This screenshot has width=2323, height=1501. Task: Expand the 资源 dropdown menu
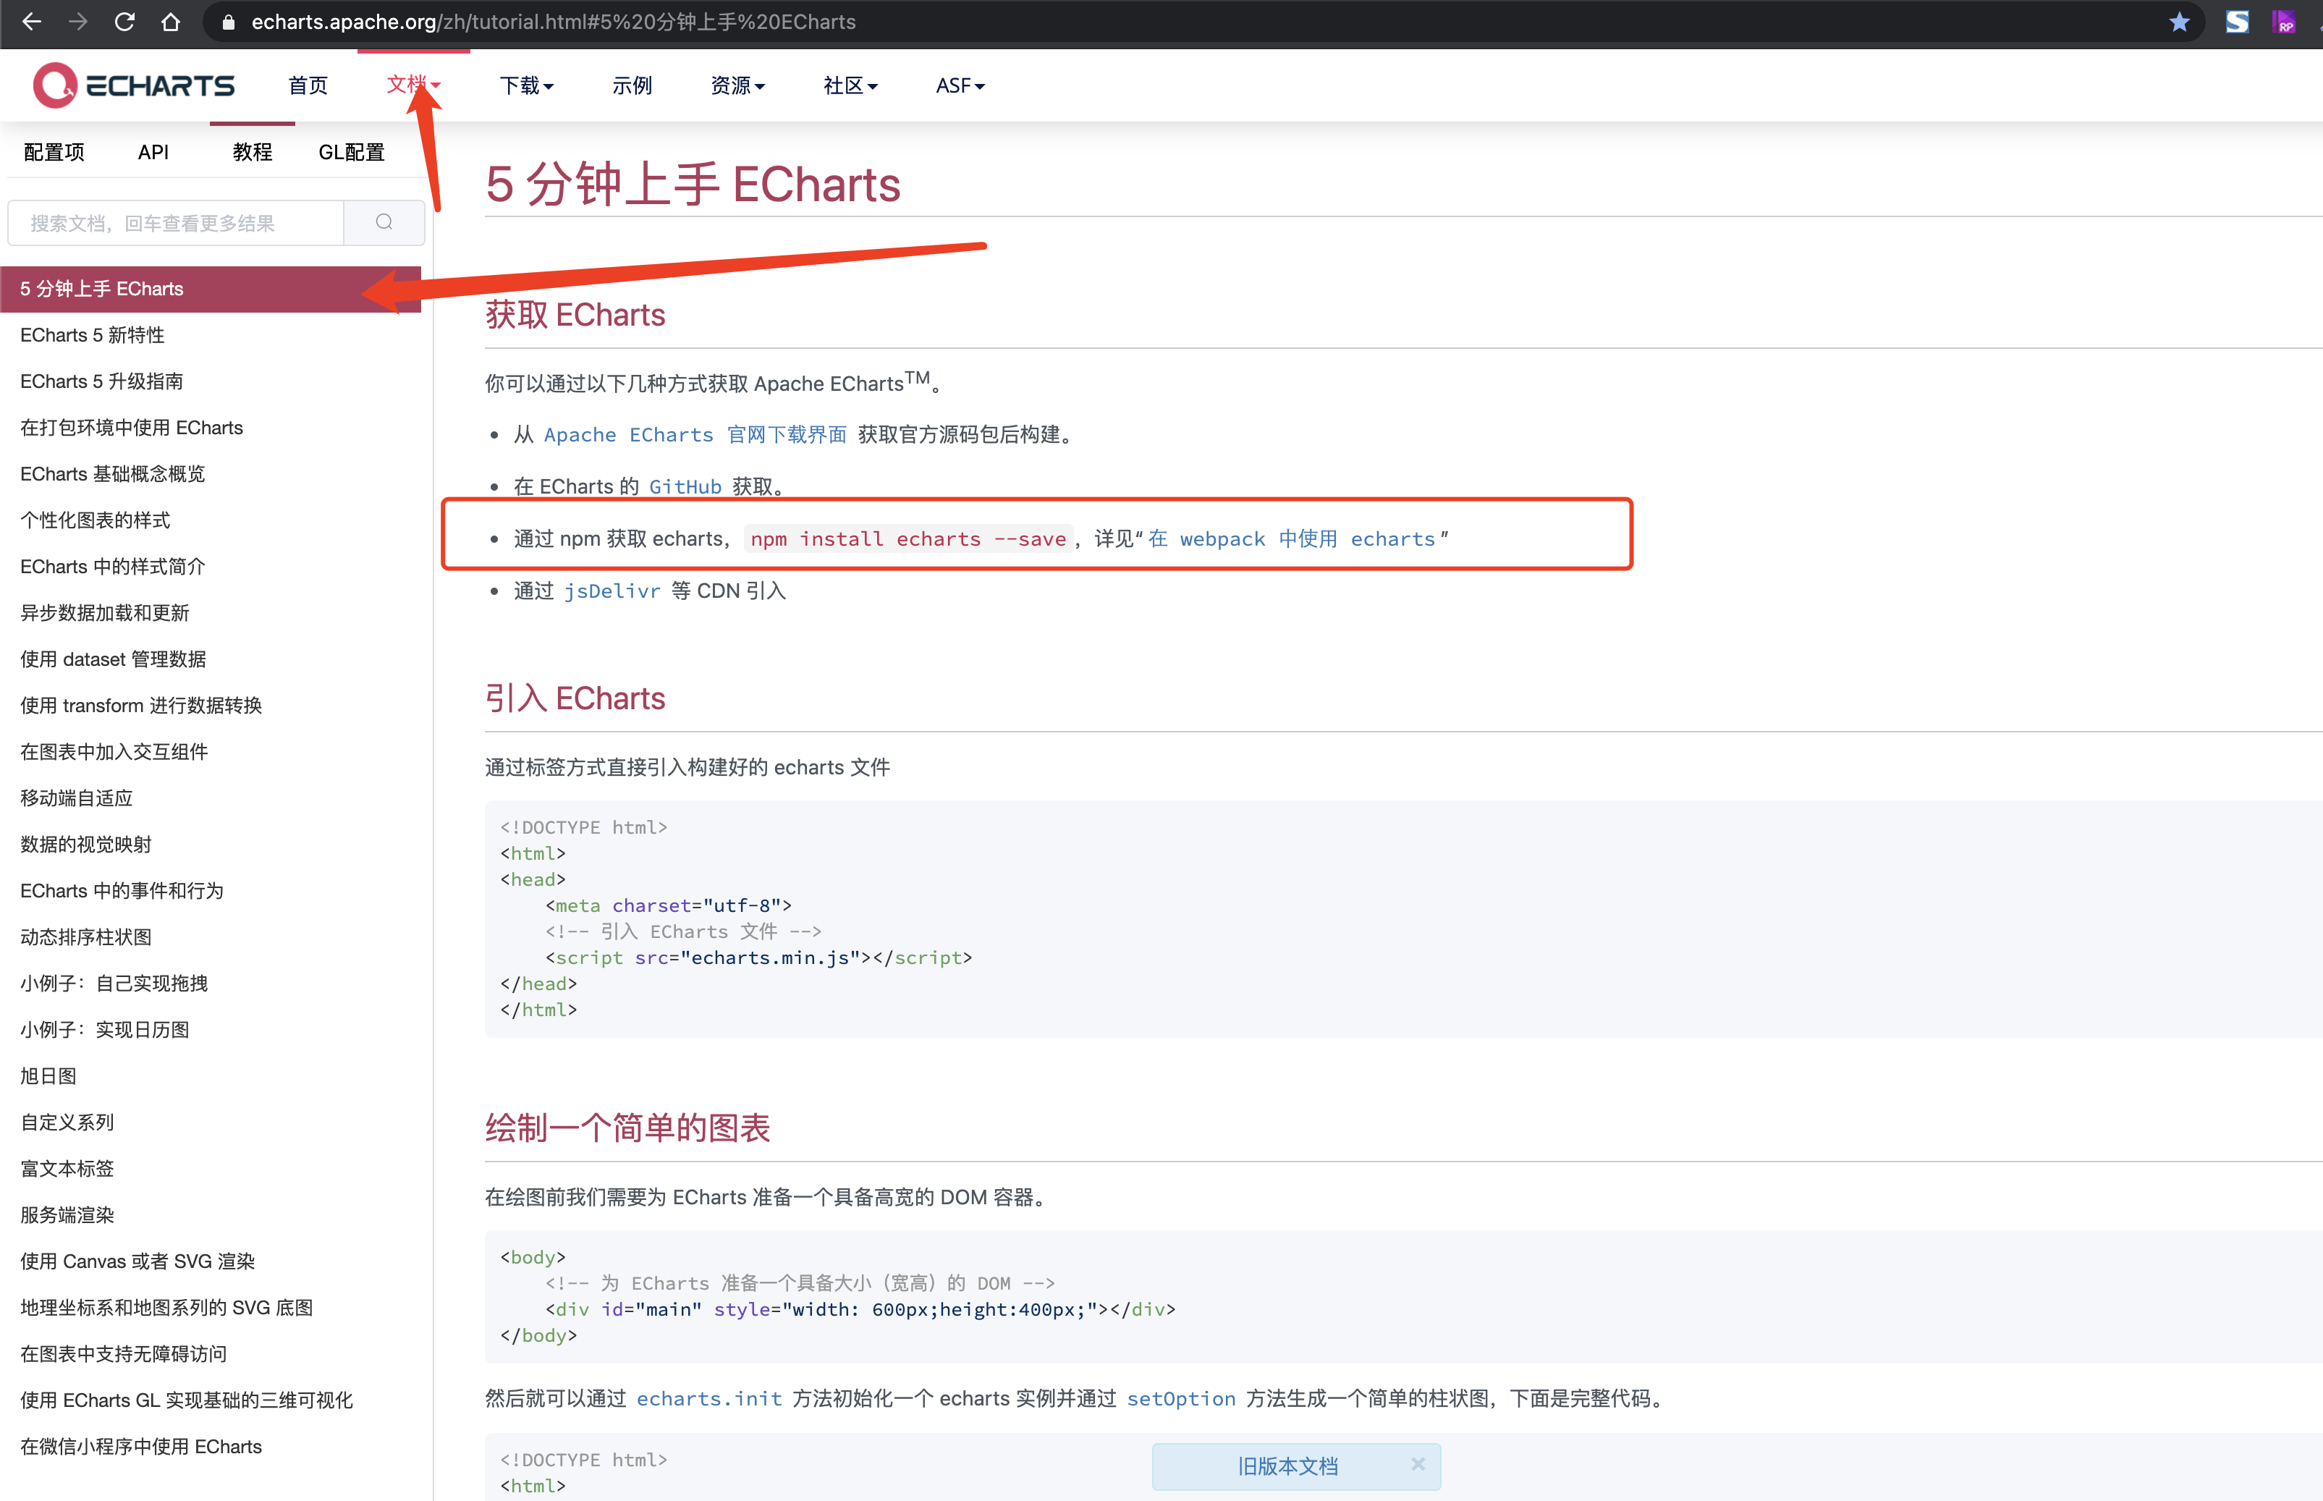pyautogui.click(x=737, y=86)
